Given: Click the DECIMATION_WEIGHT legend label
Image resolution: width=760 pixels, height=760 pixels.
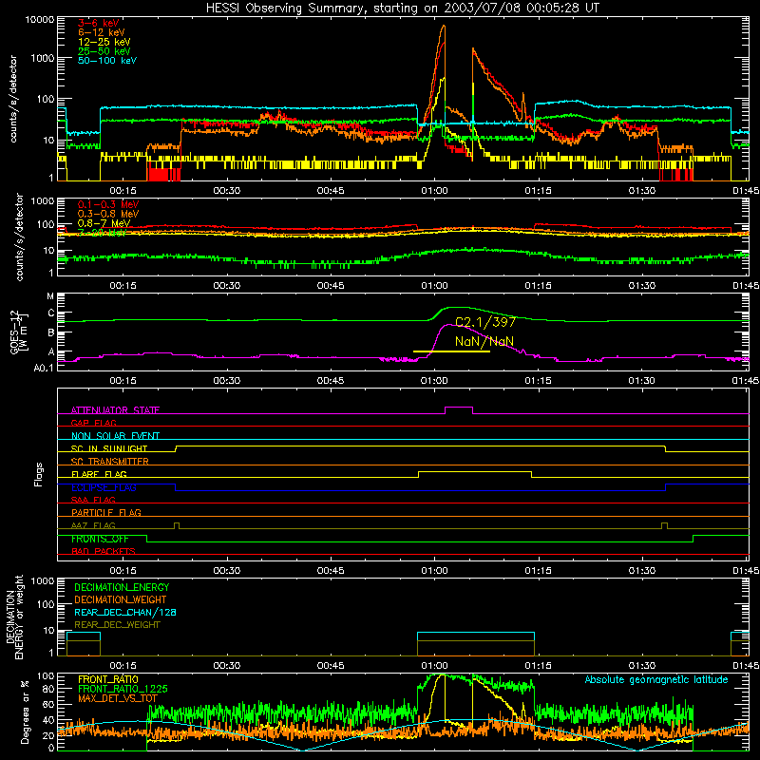Looking at the screenshot, I should click(121, 600).
